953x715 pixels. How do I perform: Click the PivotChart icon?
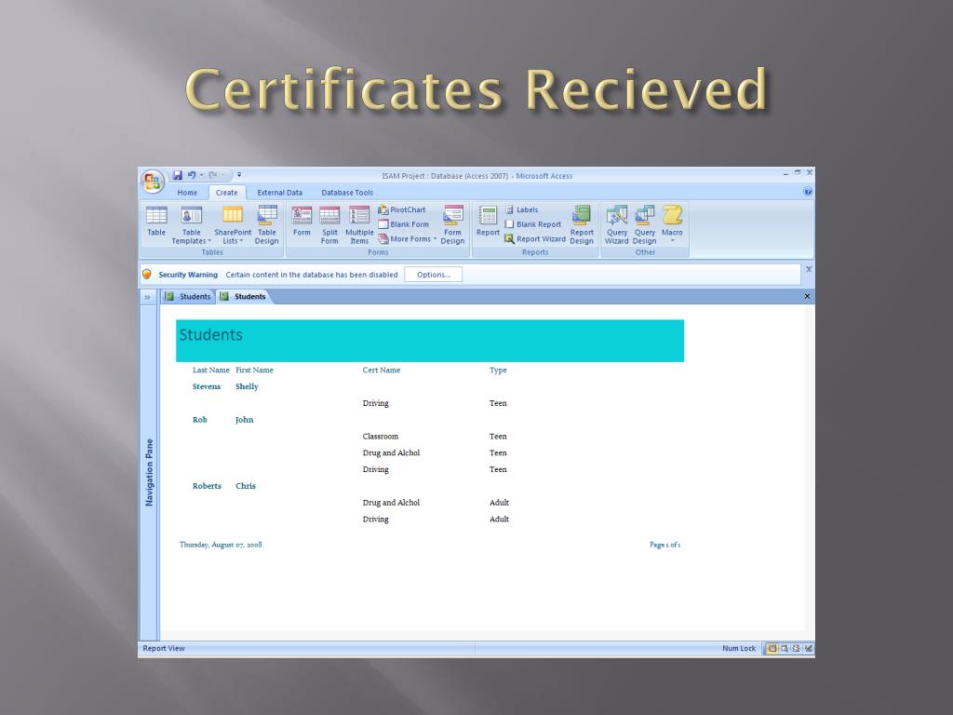402,210
